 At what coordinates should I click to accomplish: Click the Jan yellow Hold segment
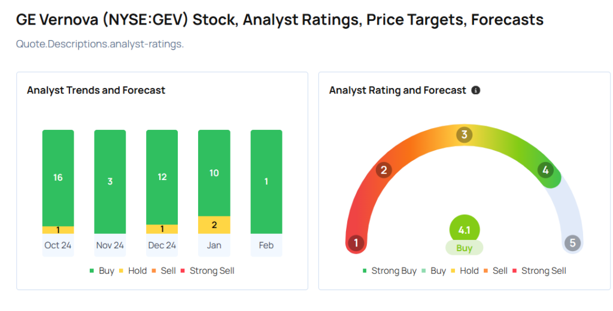point(214,225)
